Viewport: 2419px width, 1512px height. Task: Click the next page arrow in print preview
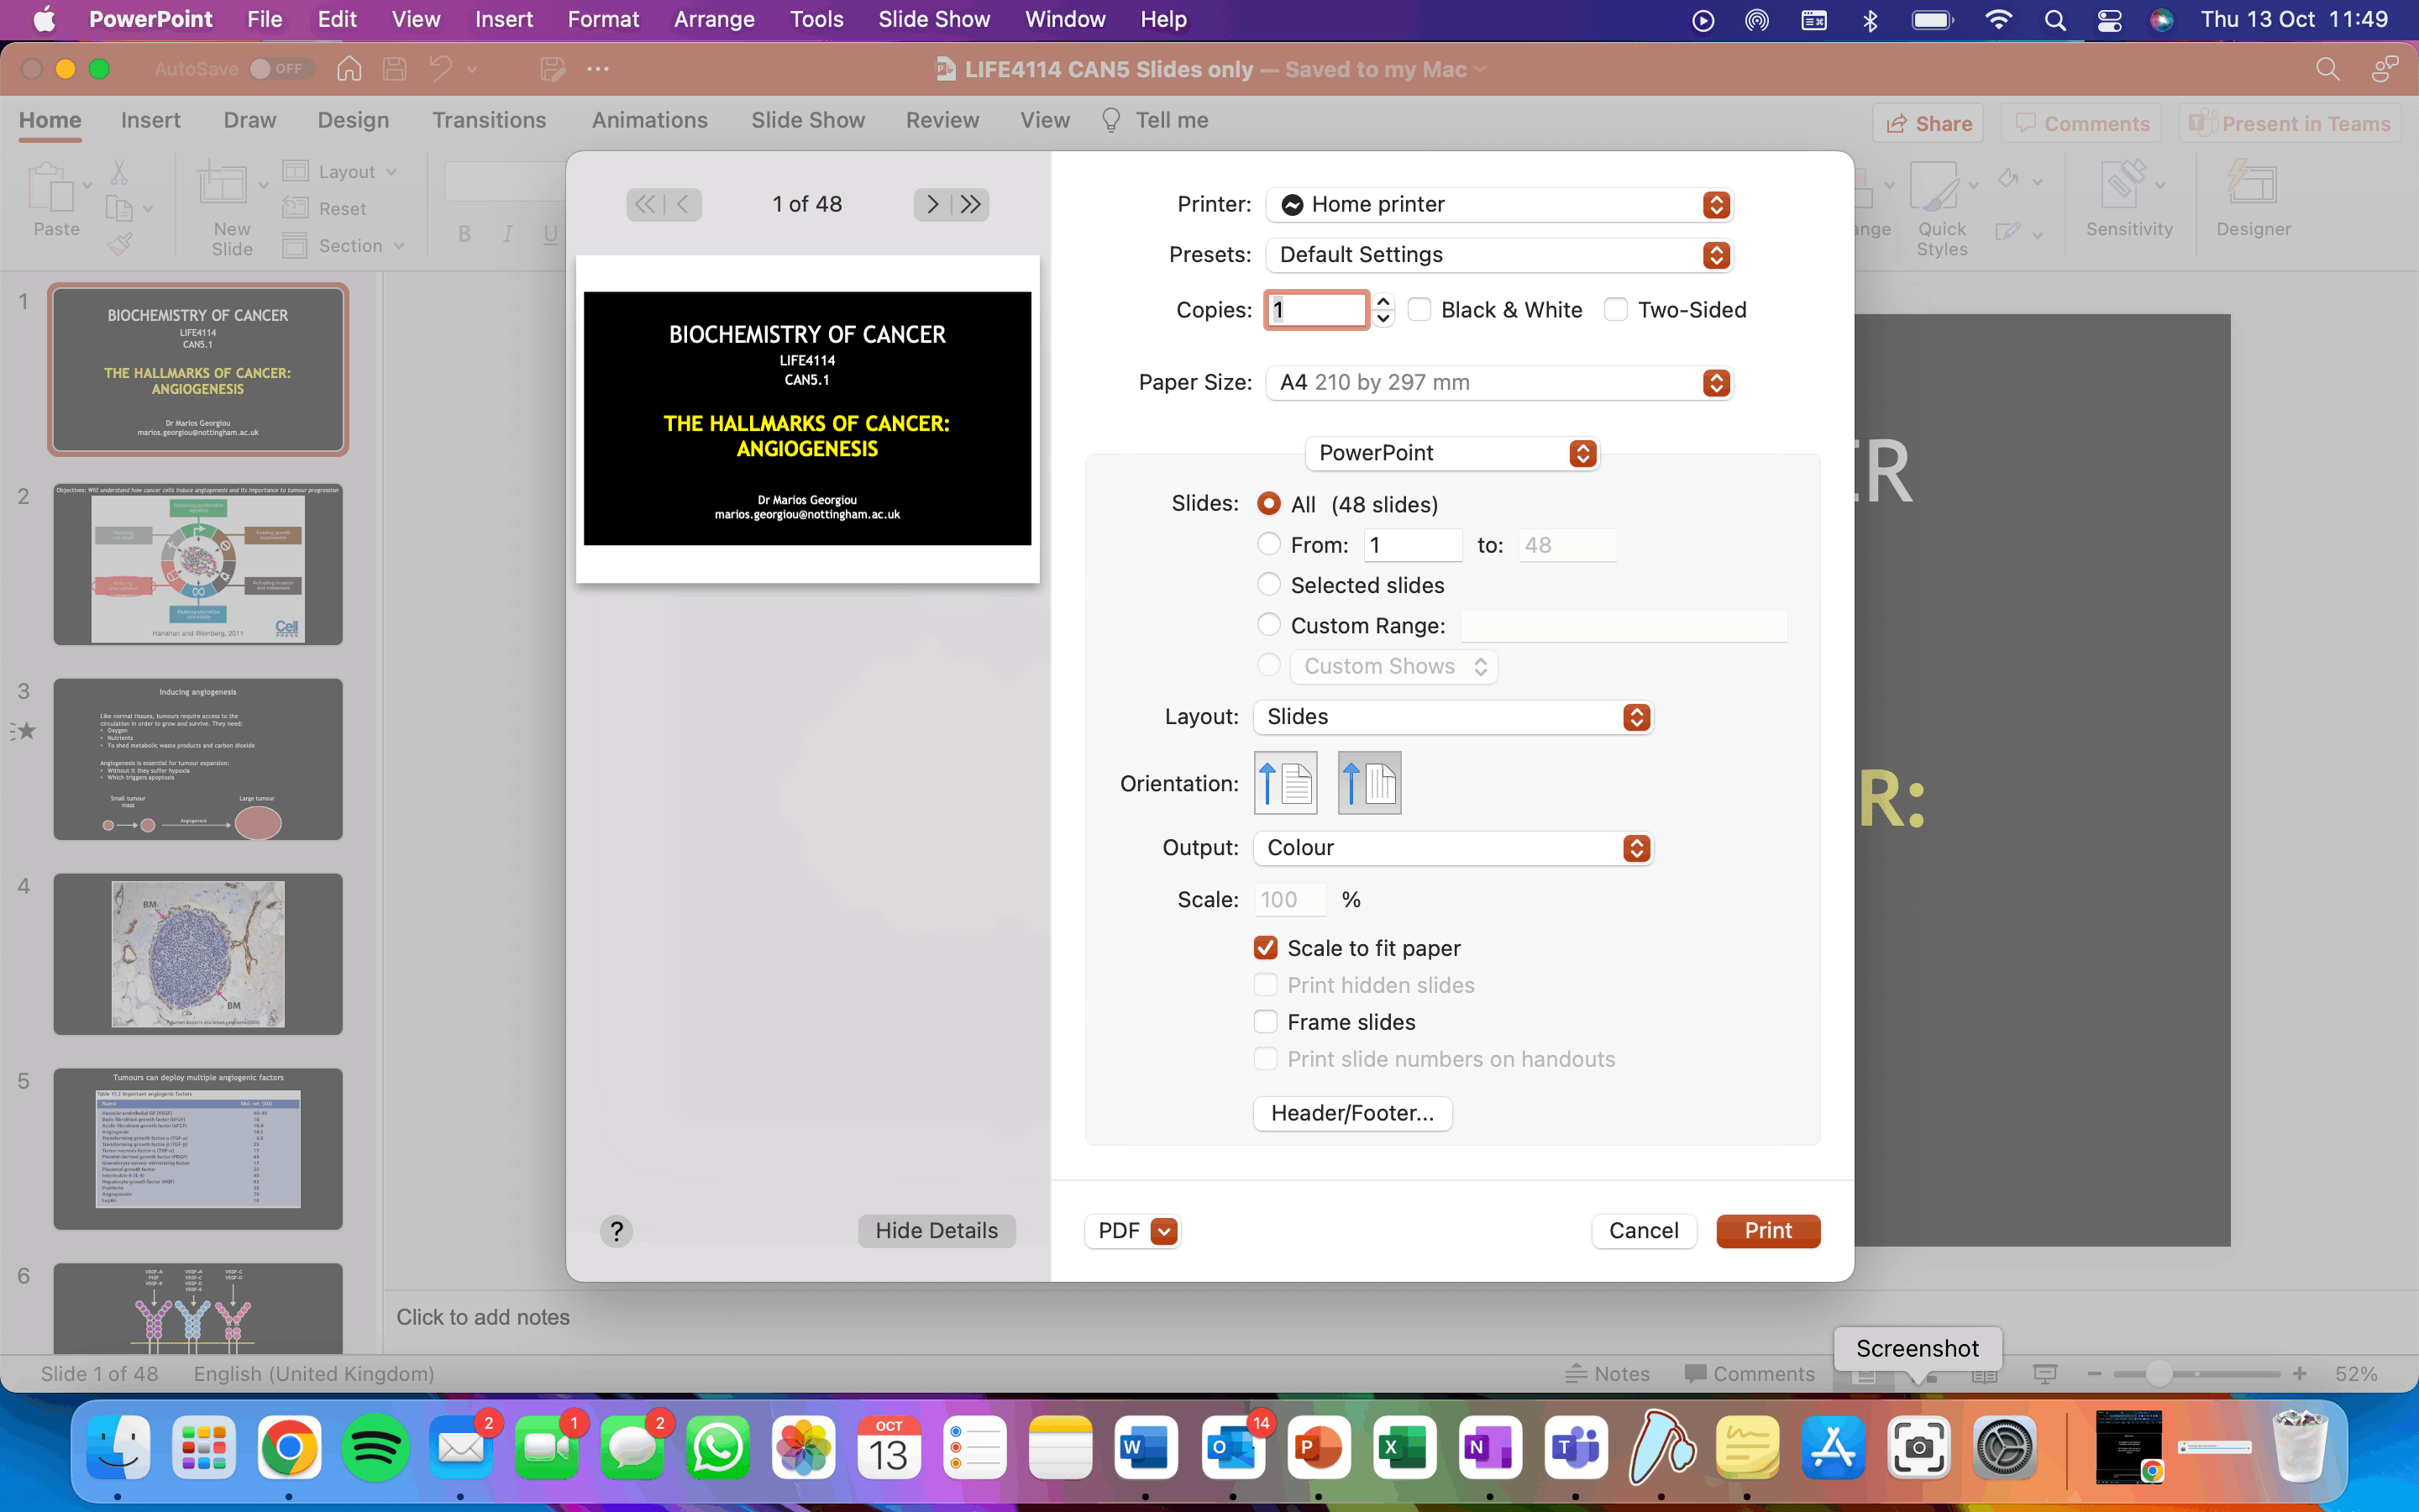click(931, 204)
